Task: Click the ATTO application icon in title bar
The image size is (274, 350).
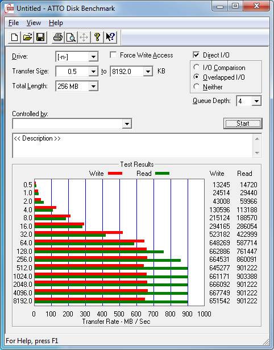Action: (x=10, y=9)
